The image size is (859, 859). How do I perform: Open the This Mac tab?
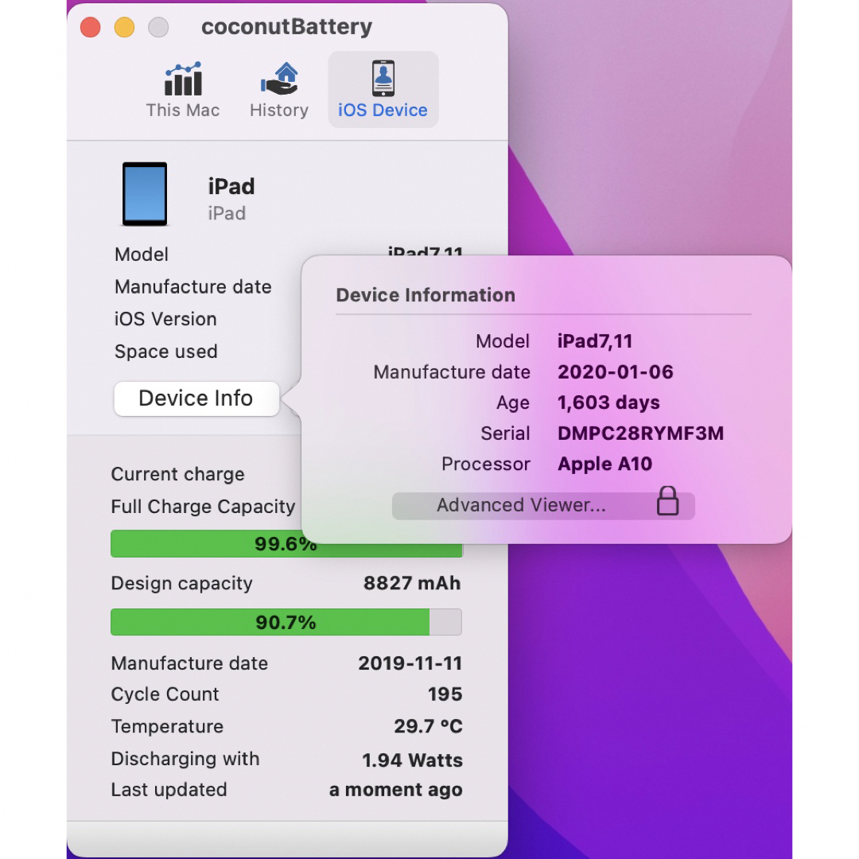[182, 90]
